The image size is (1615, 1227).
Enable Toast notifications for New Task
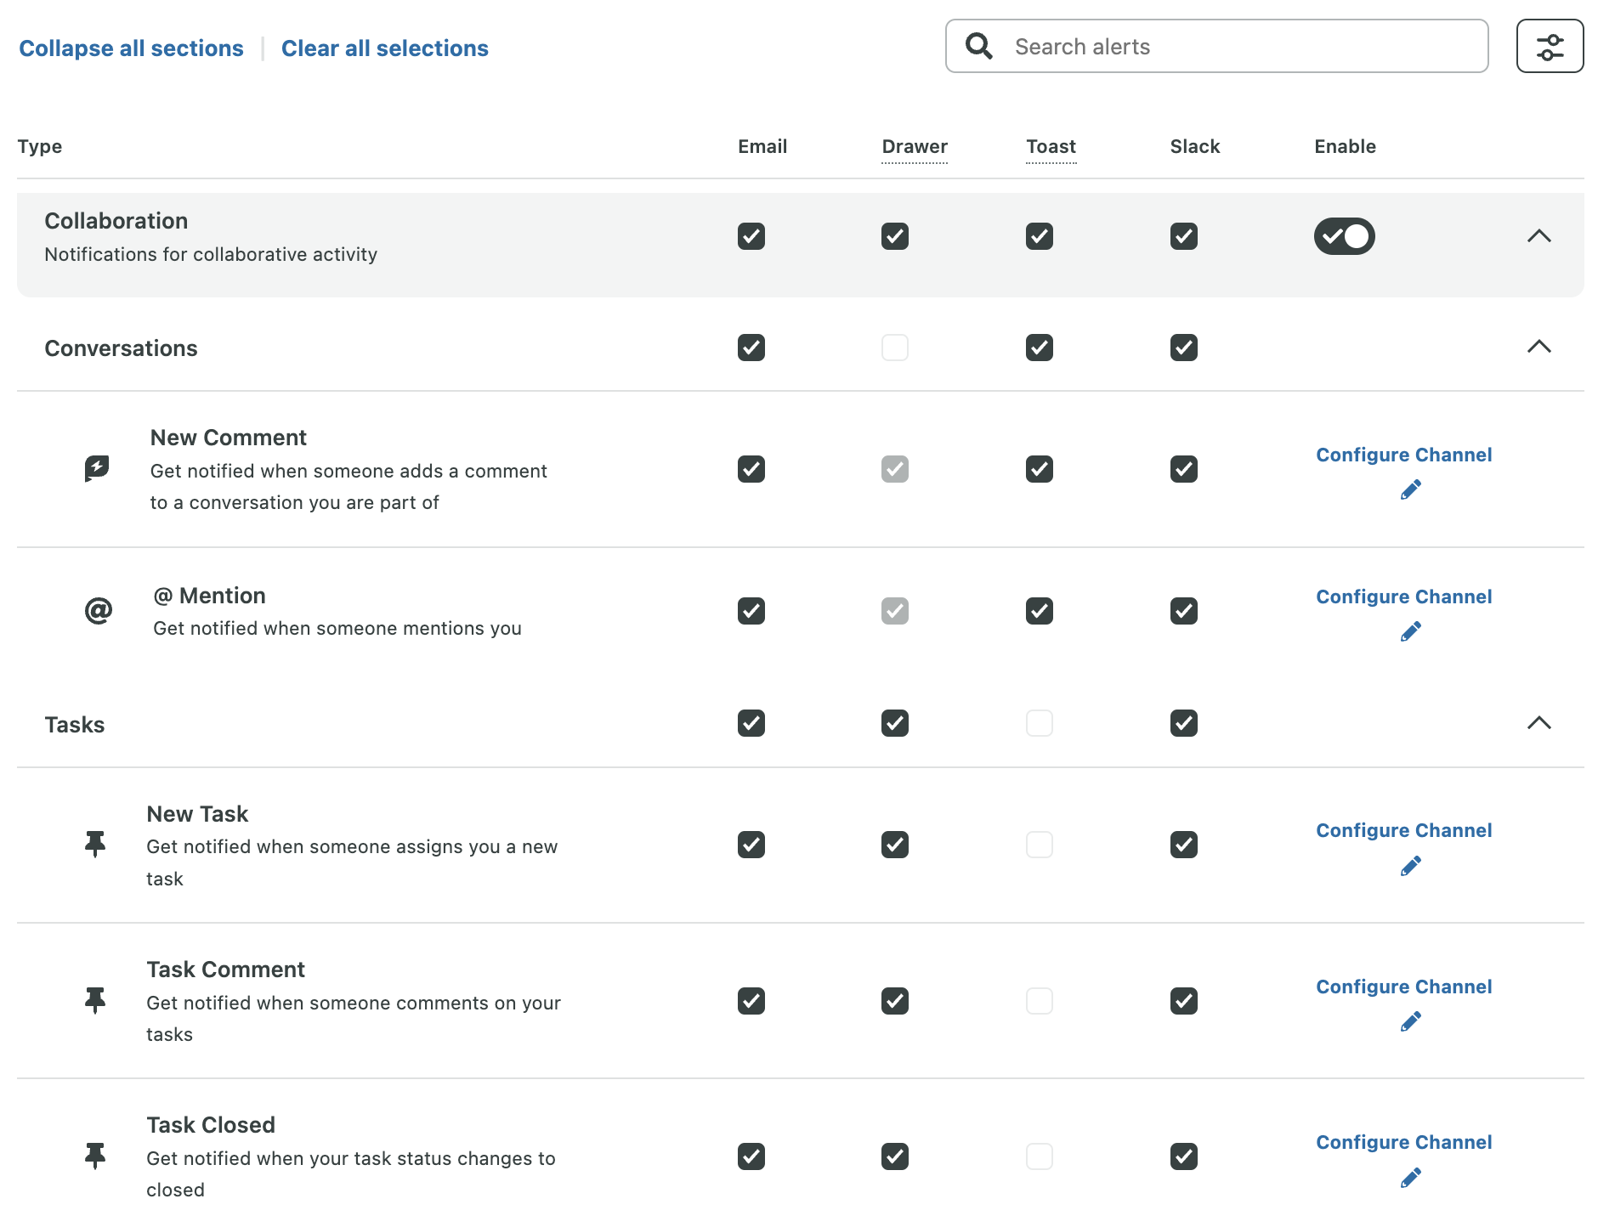[x=1039, y=844]
